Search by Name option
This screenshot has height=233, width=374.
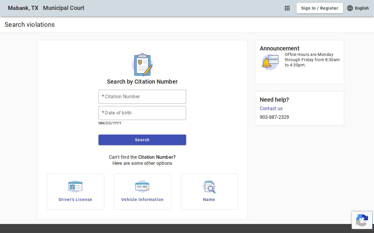(x=209, y=192)
